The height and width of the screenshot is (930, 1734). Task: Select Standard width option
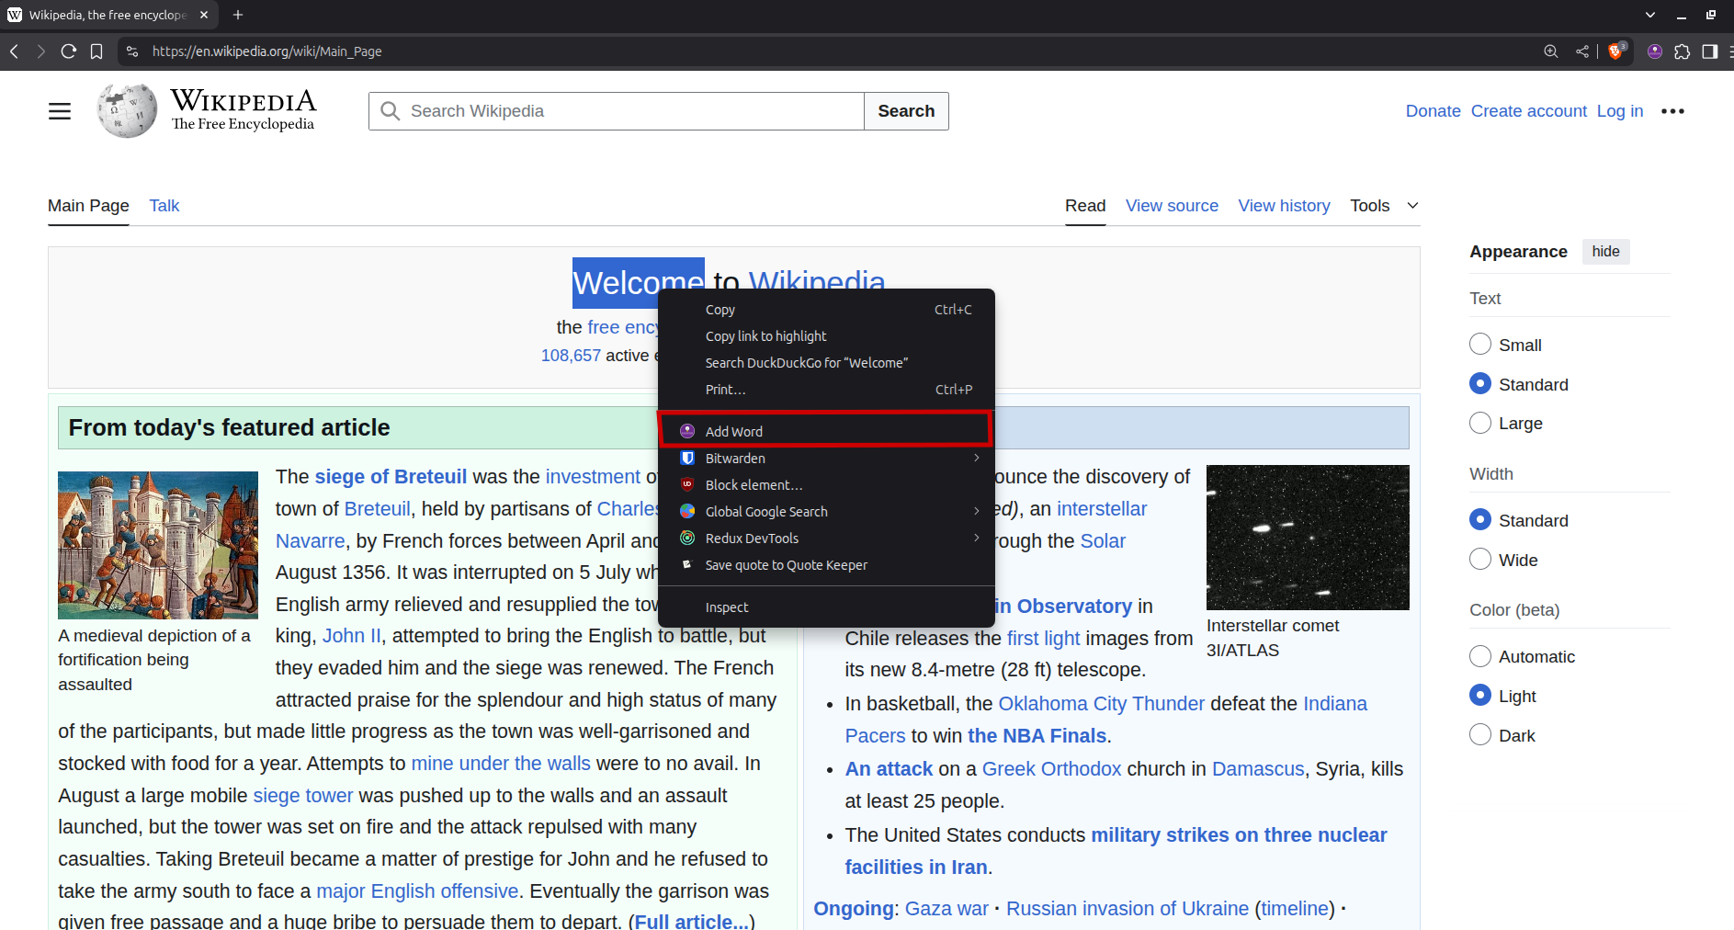pyautogui.click(x=1480, y=520)
